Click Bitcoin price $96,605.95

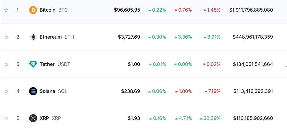pyautogui.click(x=127, y=10)
